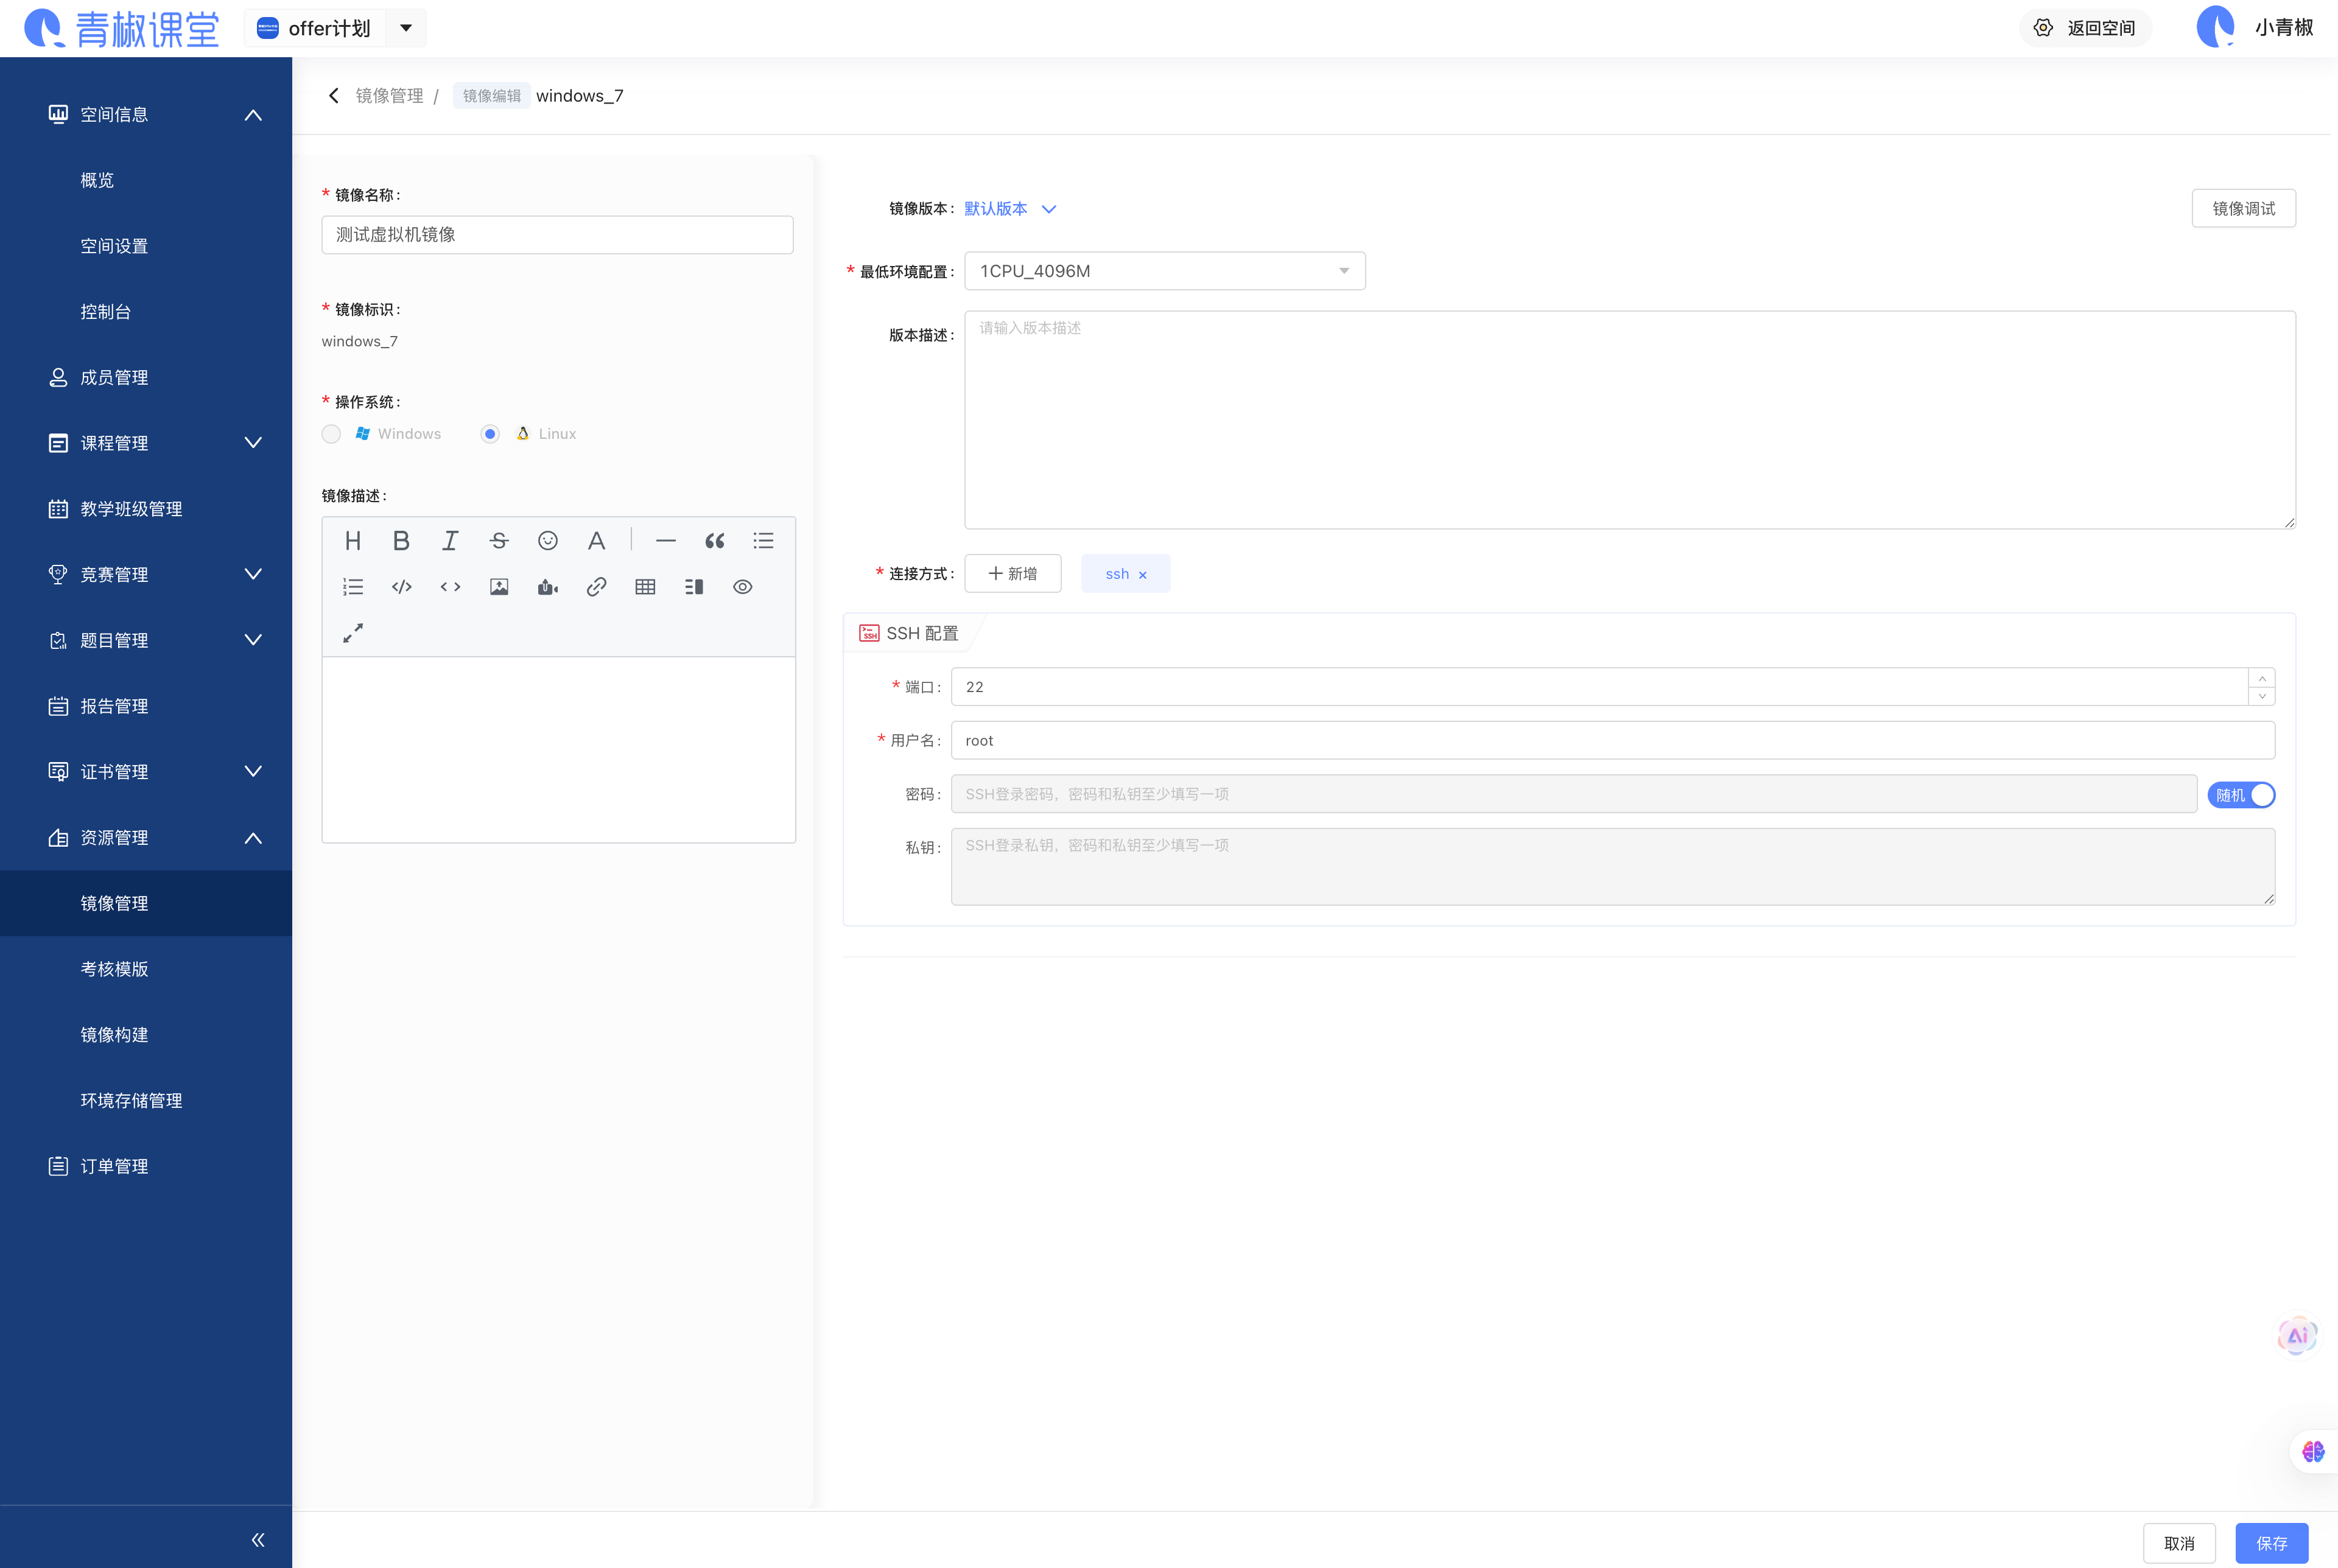Insert a table in the description editor
The height and width of the screenshot is (1568, 2338).
point(645,587)
